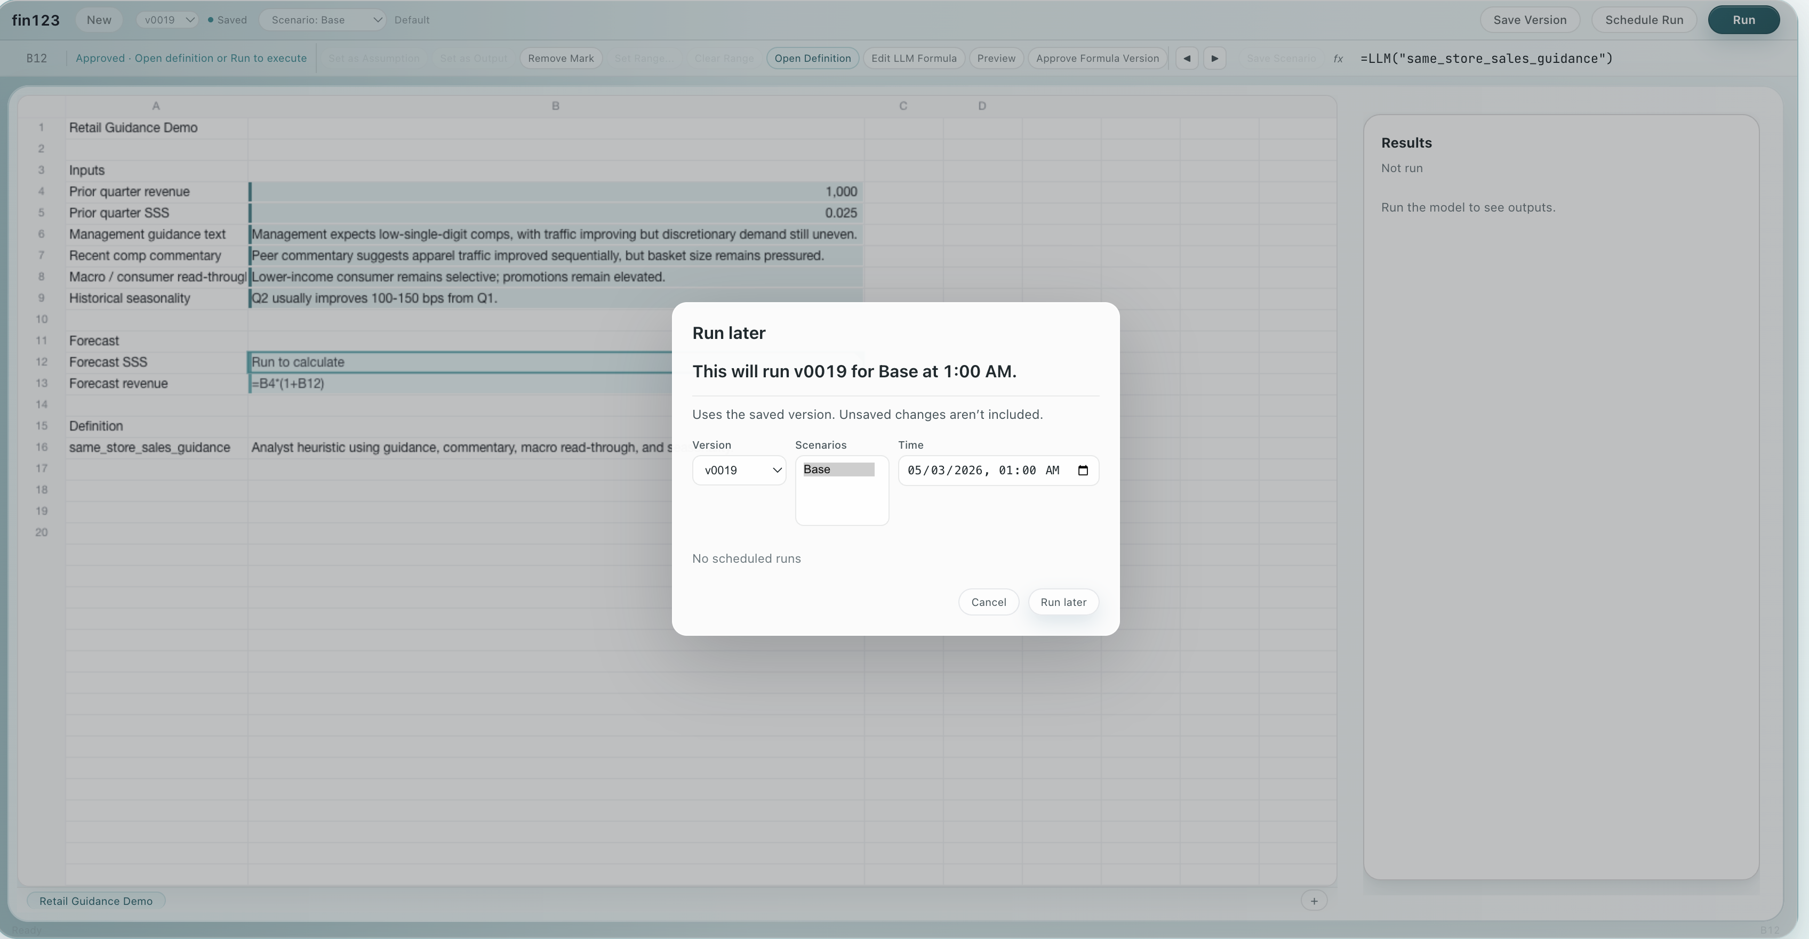Click Remove Mark in toolbar
This screenshot has height=939, width=1809.
(561, 58)
